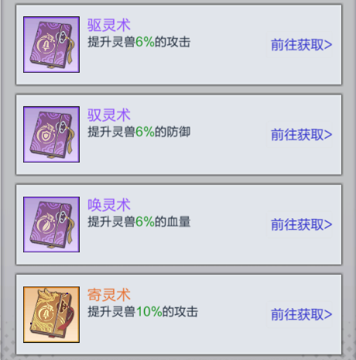356x360 pixels.
Task: Click description 提升灵兽6%的血量
Action: 139,221
